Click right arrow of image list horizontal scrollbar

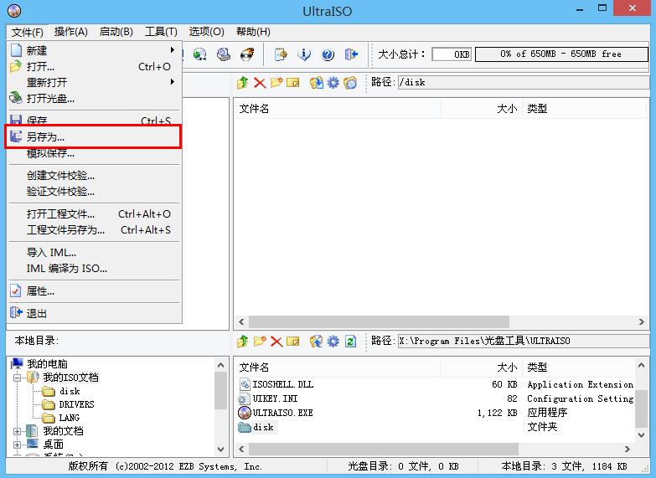(642, 322)
